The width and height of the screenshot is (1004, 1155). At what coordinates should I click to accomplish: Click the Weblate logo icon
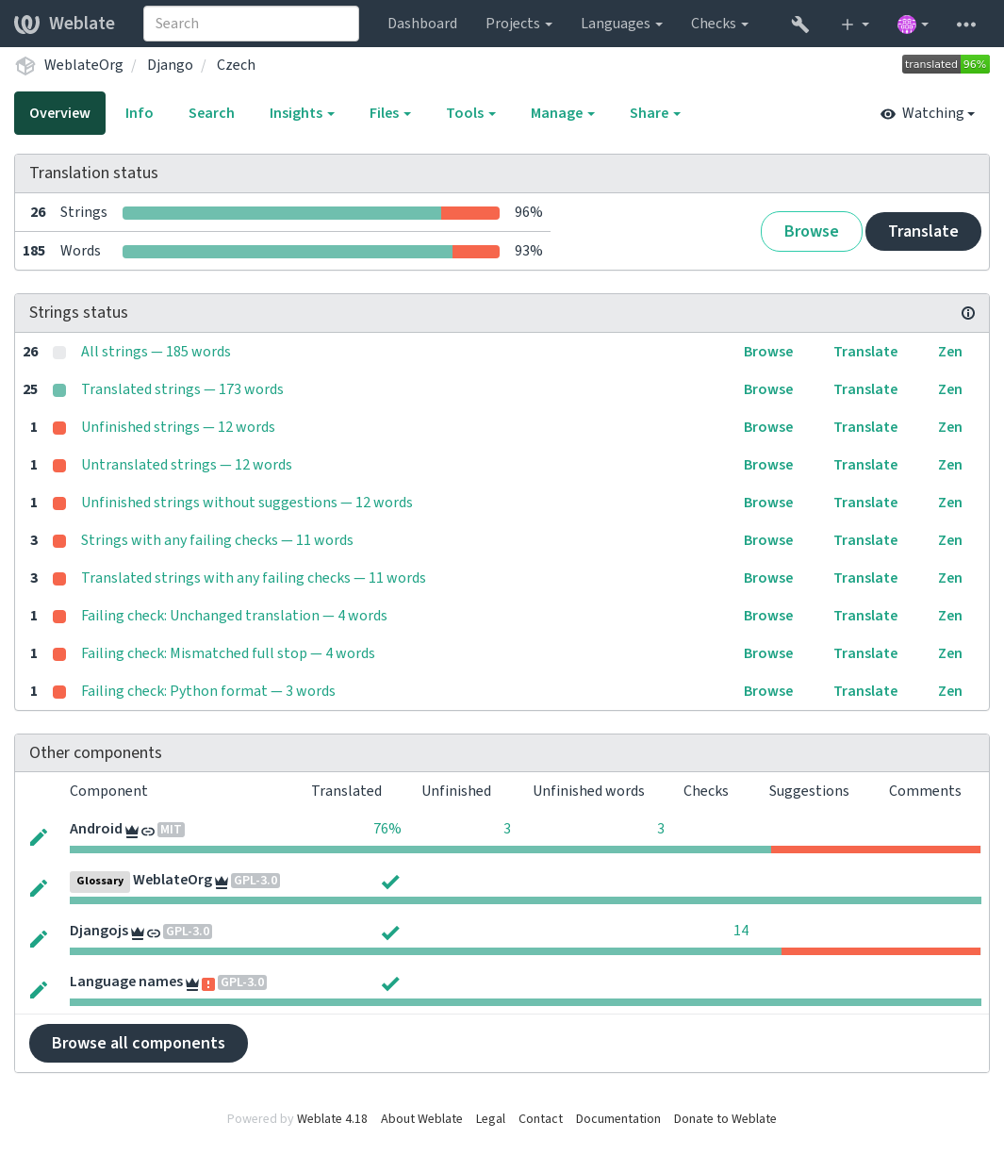[x=26, y=24]
